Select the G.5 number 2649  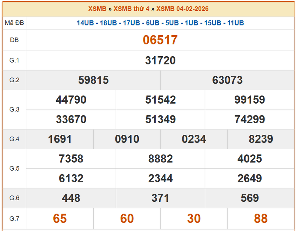(x=249, y=178)
